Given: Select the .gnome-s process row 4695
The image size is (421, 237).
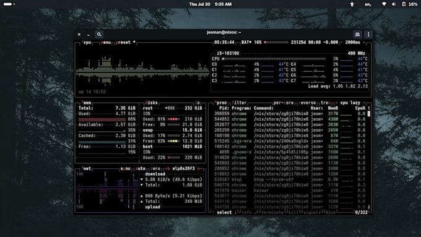Looking at the screenshot, I should coord(290,152).
